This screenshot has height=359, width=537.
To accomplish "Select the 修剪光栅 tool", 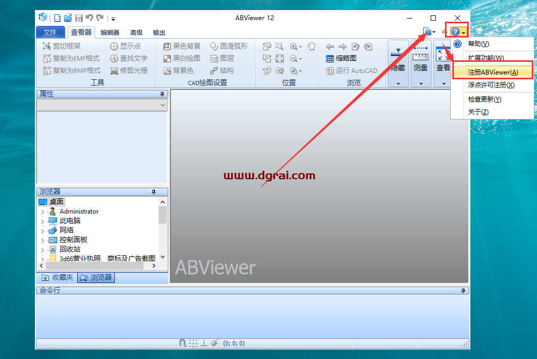I will [129, 70].
